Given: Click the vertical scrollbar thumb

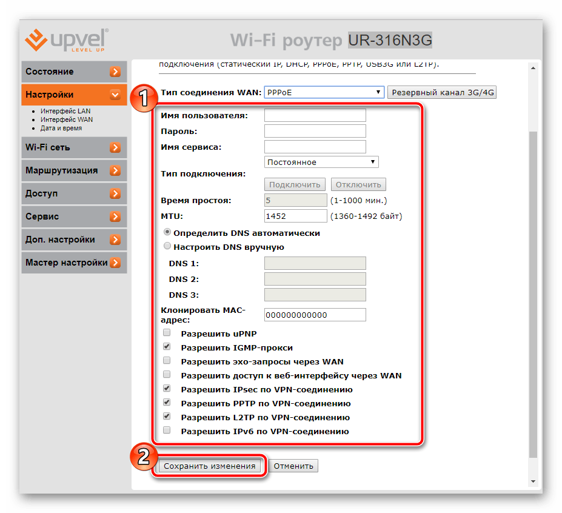Looking at the screenshot, I should pos(534,295).
